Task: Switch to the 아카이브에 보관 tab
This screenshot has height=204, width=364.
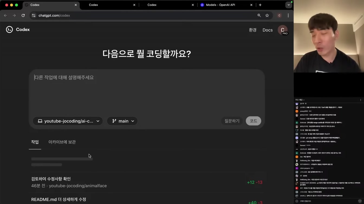Action: 62,142
